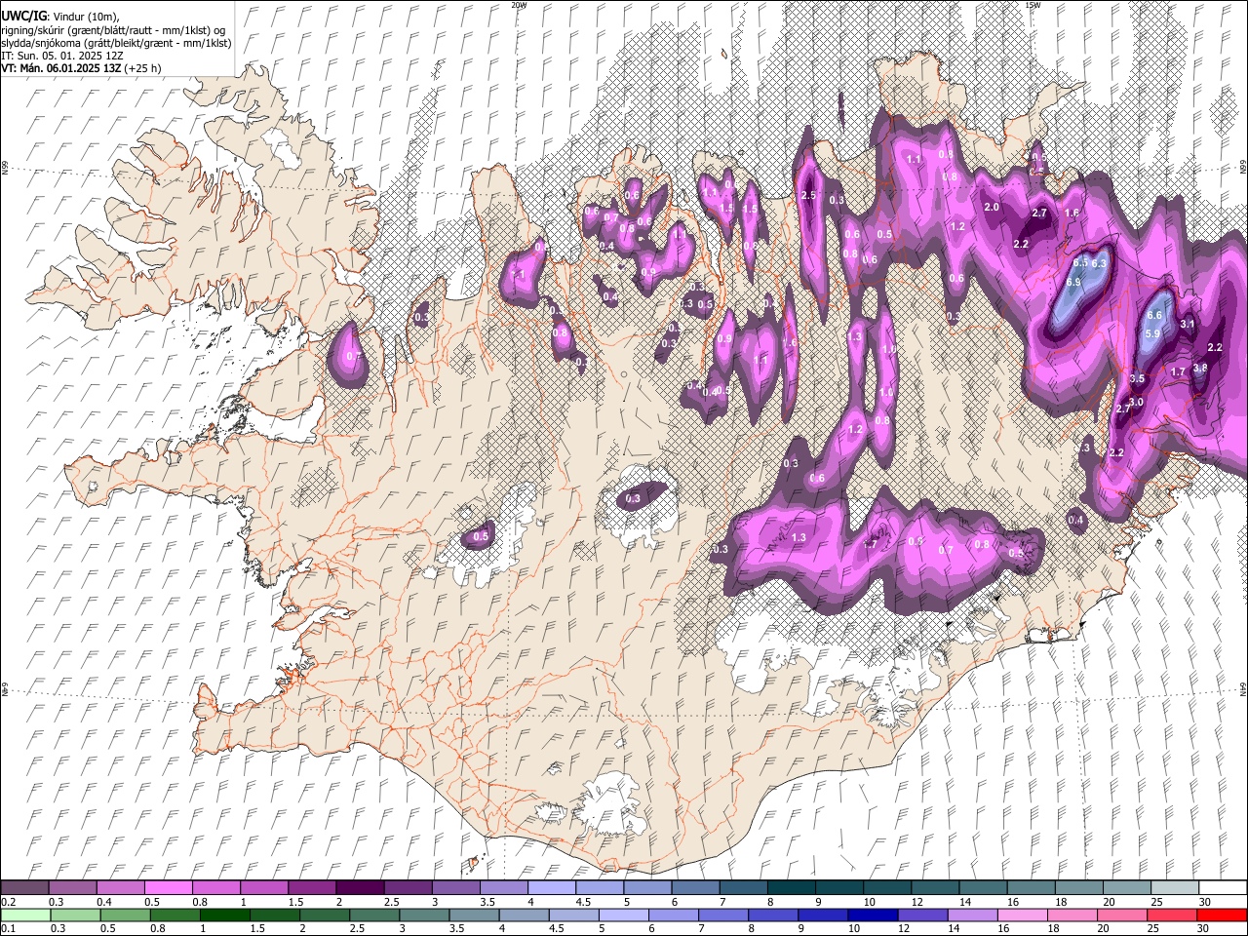Image resolution: width=1248 pixels, height=936 pixels.
Task: Click the 'slydda/snjókoma' legend description line
Action: [x=116, y=43]
